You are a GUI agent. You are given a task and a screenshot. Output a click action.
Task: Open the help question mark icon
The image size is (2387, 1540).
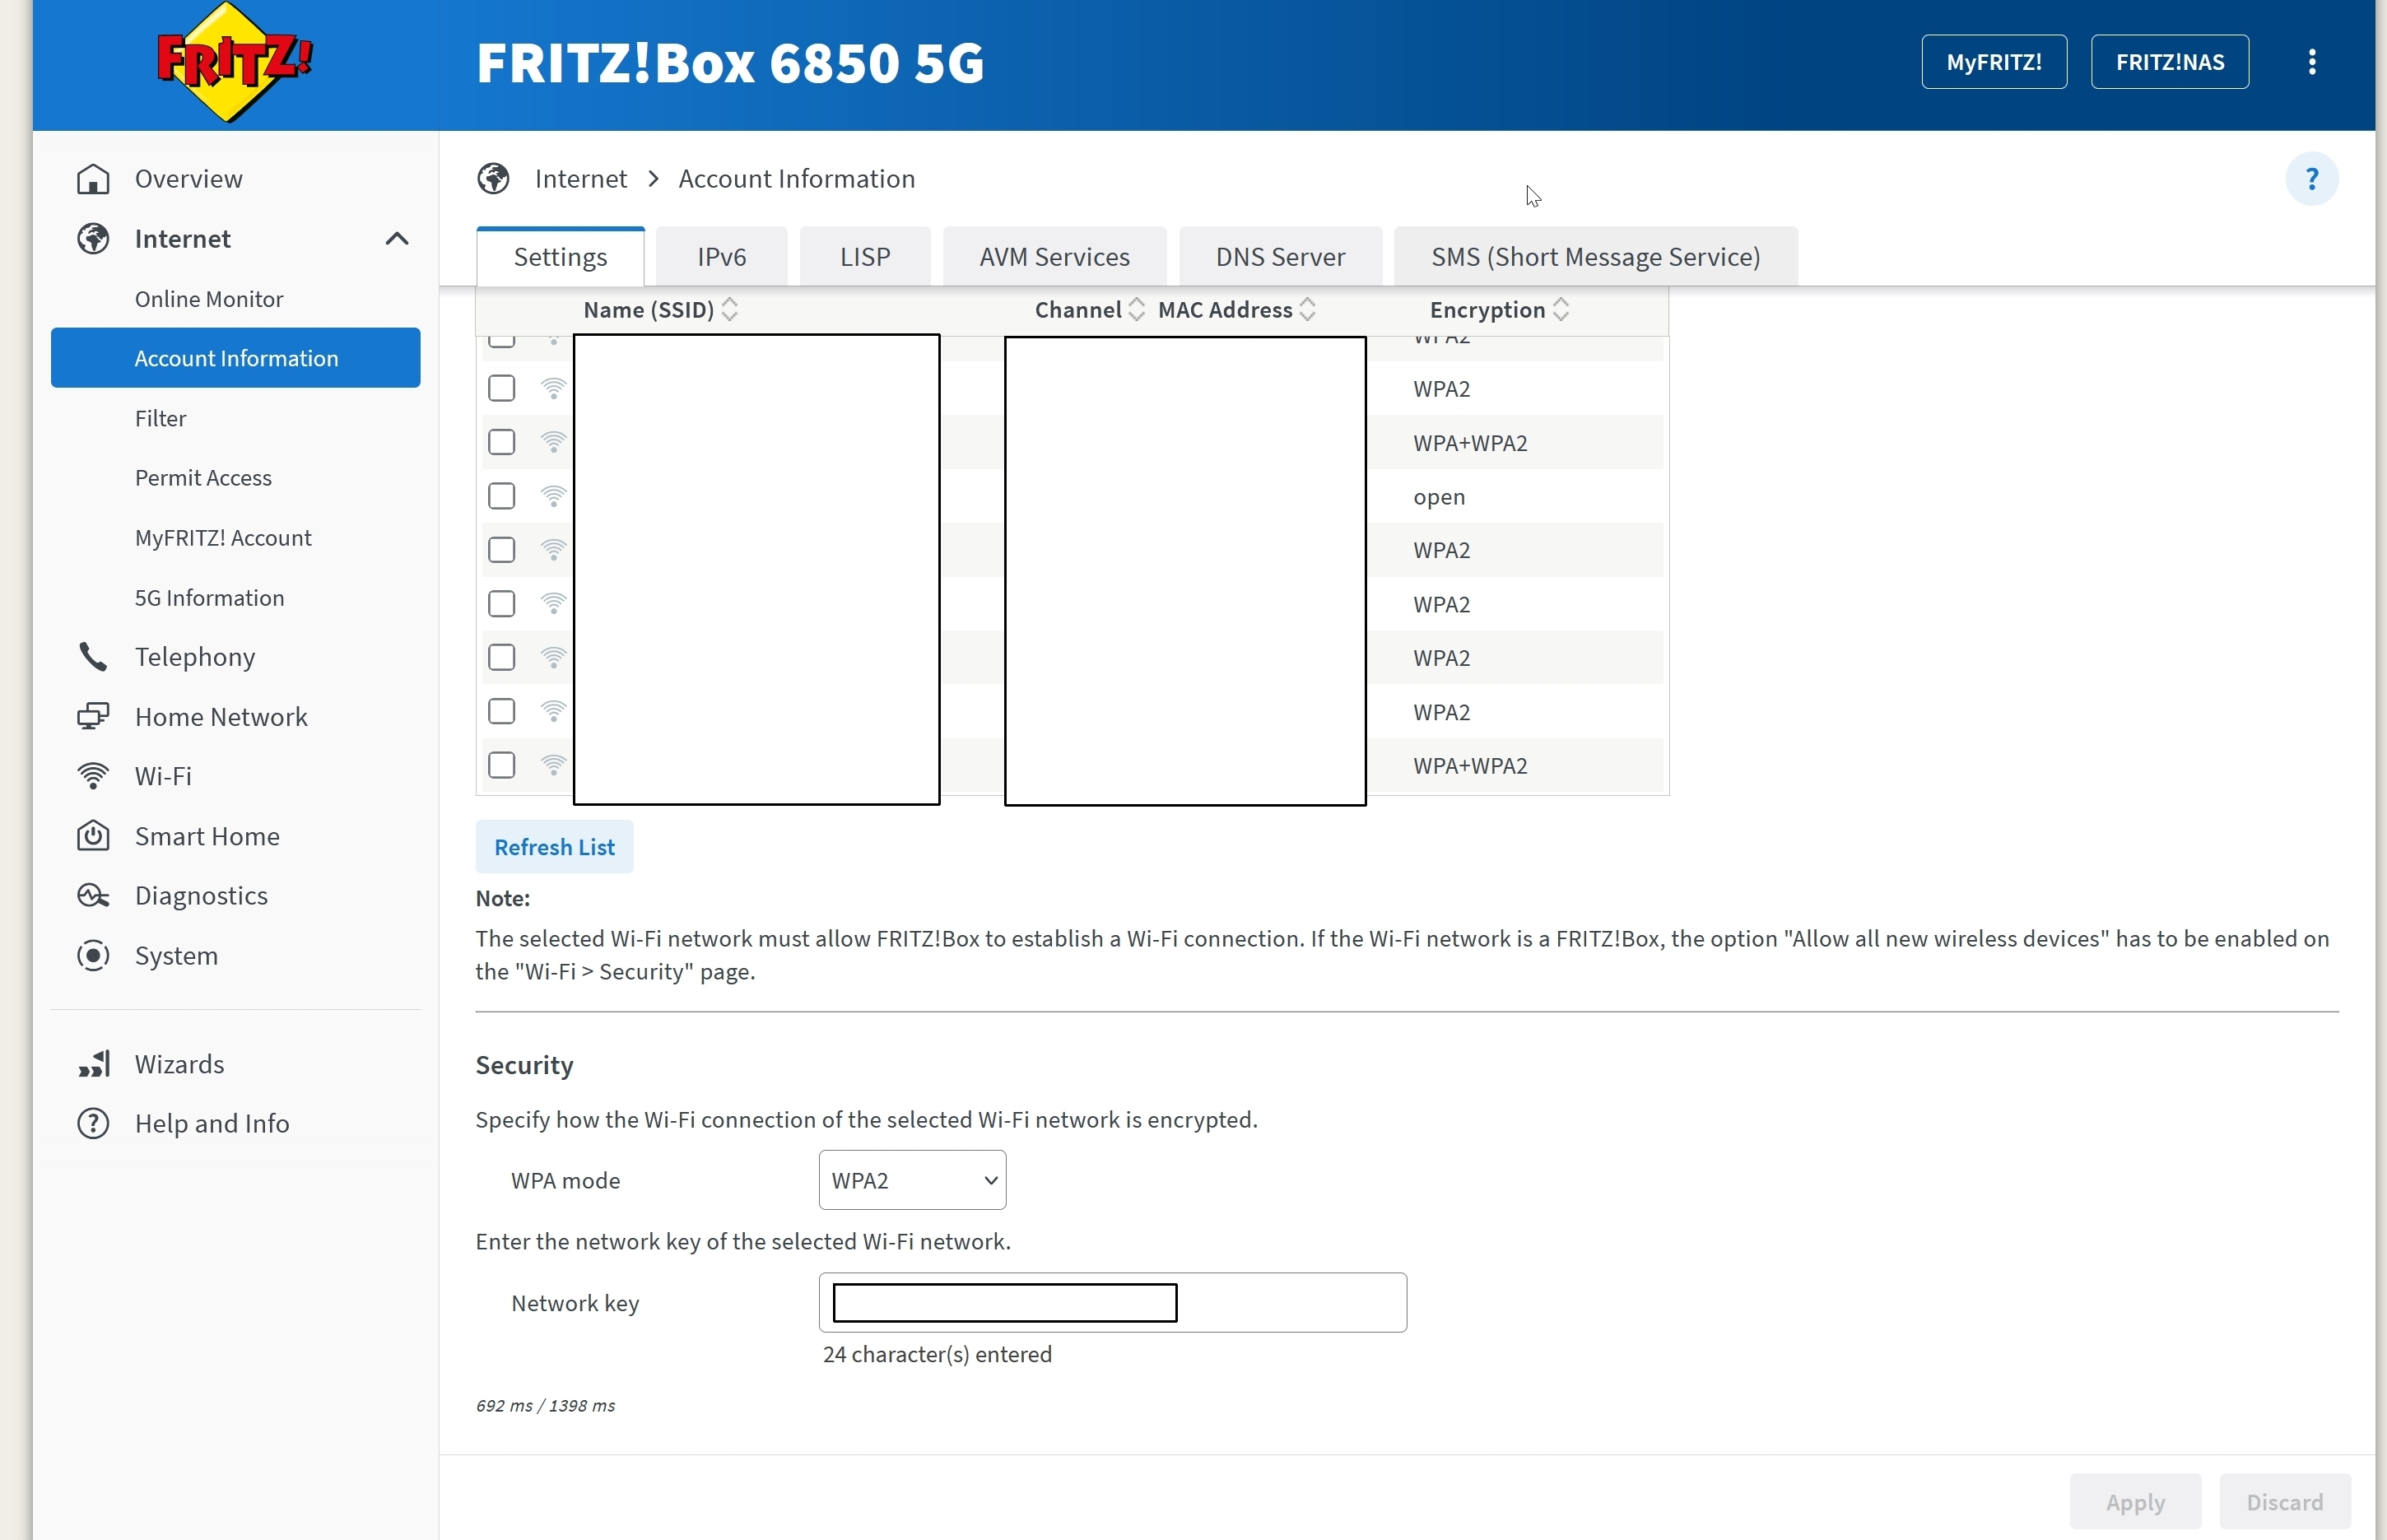pos(2311,179)
